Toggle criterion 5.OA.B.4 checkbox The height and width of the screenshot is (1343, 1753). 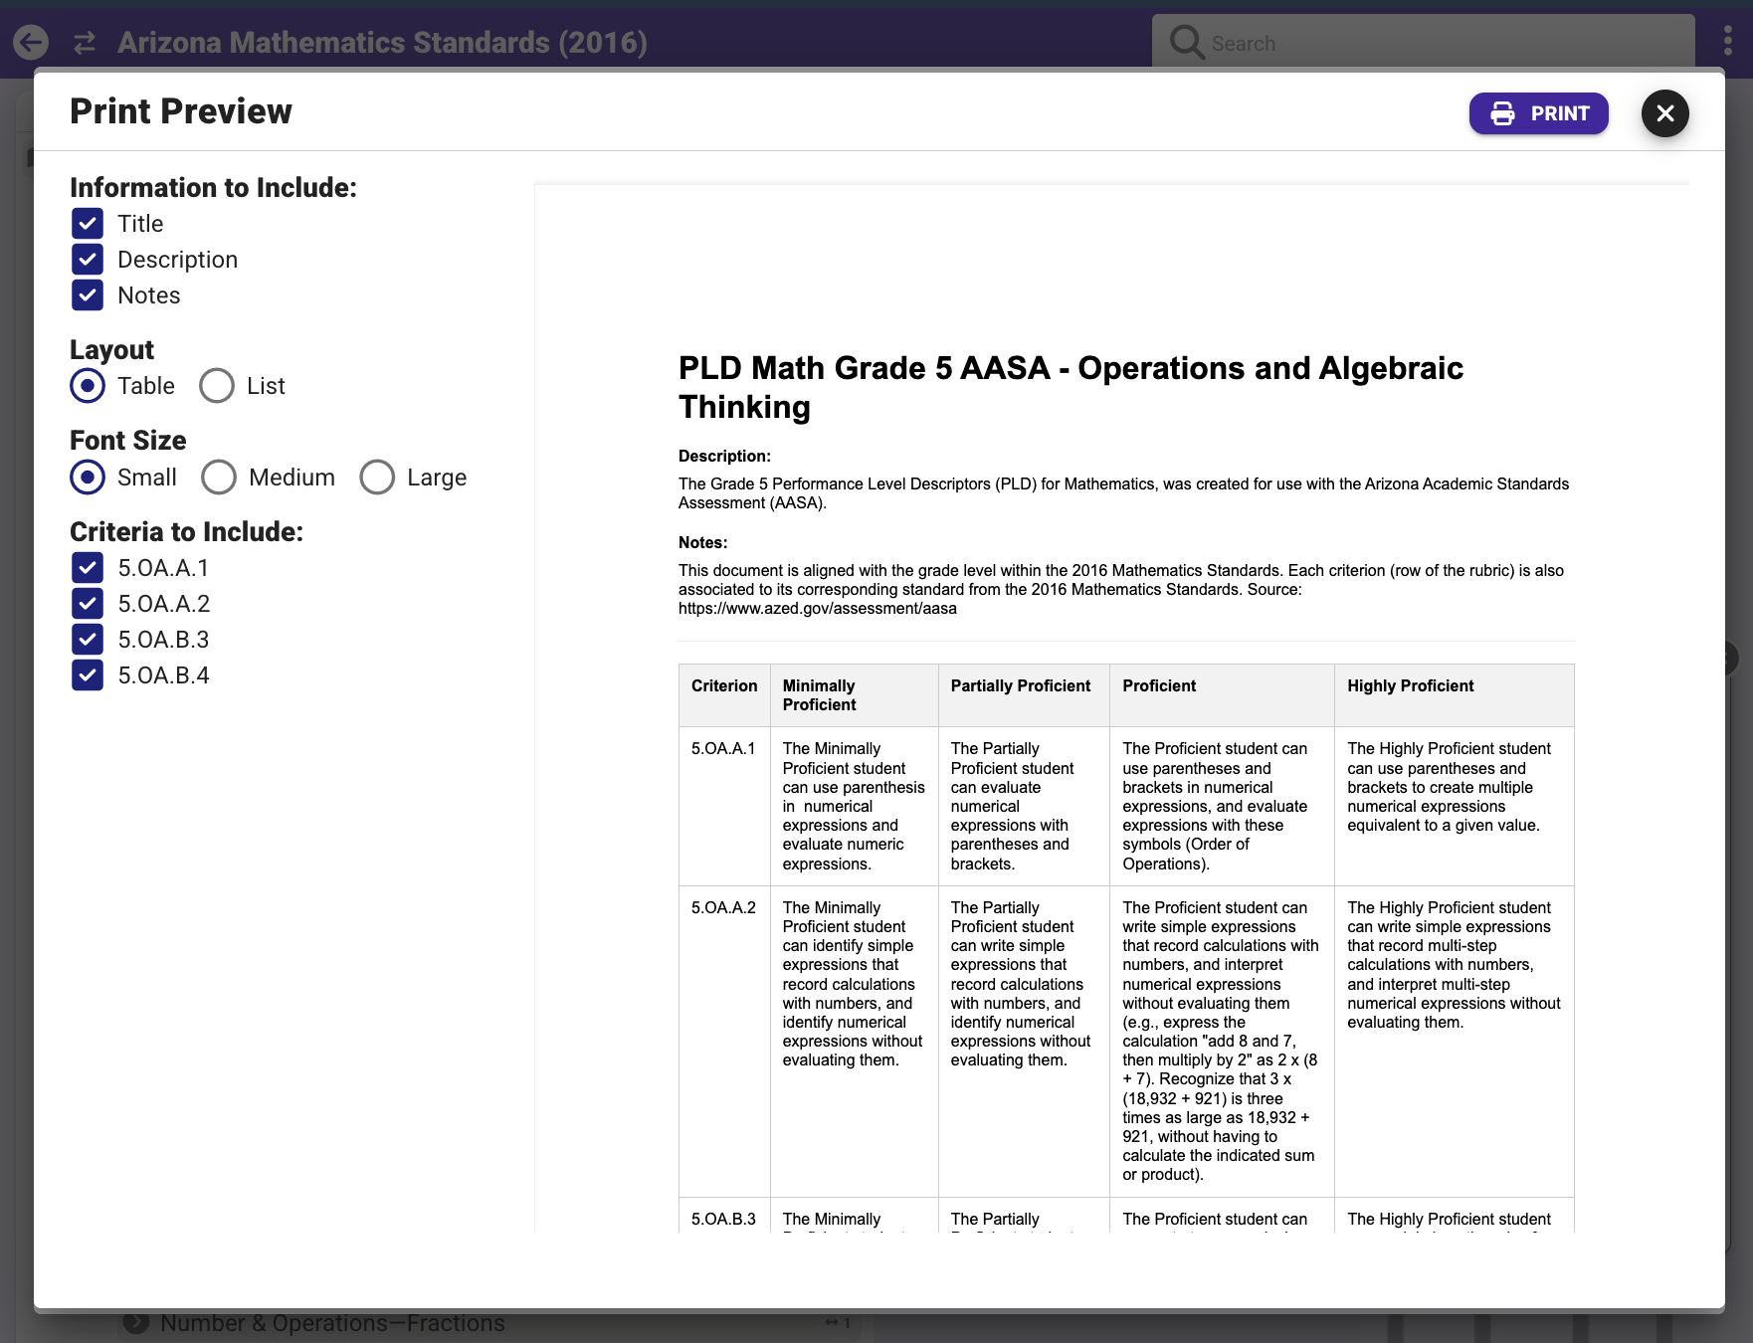88,675
